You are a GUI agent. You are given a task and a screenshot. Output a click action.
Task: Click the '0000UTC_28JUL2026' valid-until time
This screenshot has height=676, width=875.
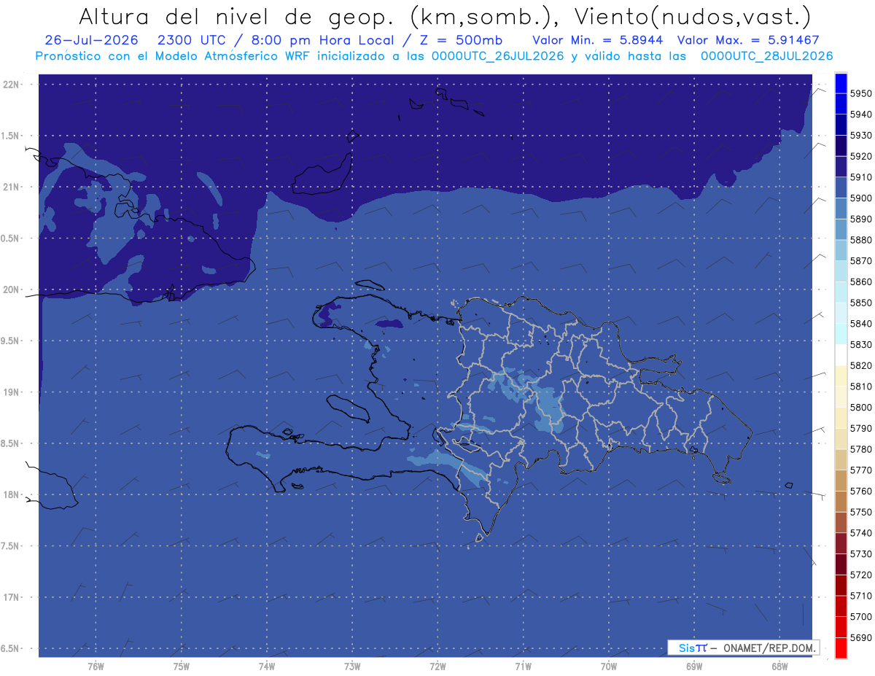[x=766, y=56]
